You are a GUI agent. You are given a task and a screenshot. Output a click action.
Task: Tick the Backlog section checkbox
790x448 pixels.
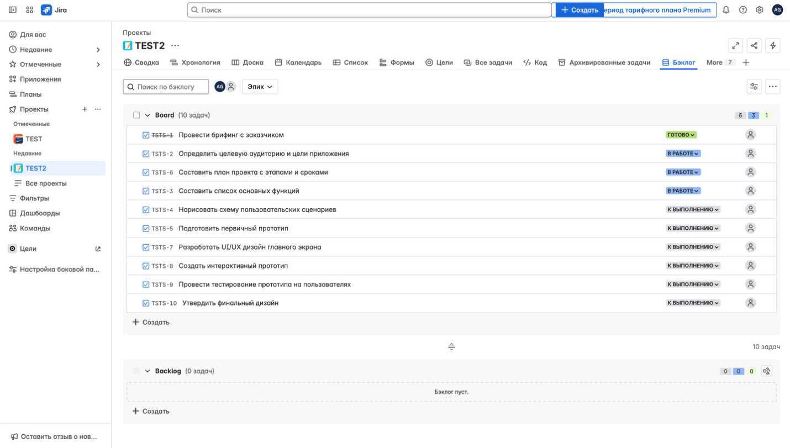coord(136,371)
